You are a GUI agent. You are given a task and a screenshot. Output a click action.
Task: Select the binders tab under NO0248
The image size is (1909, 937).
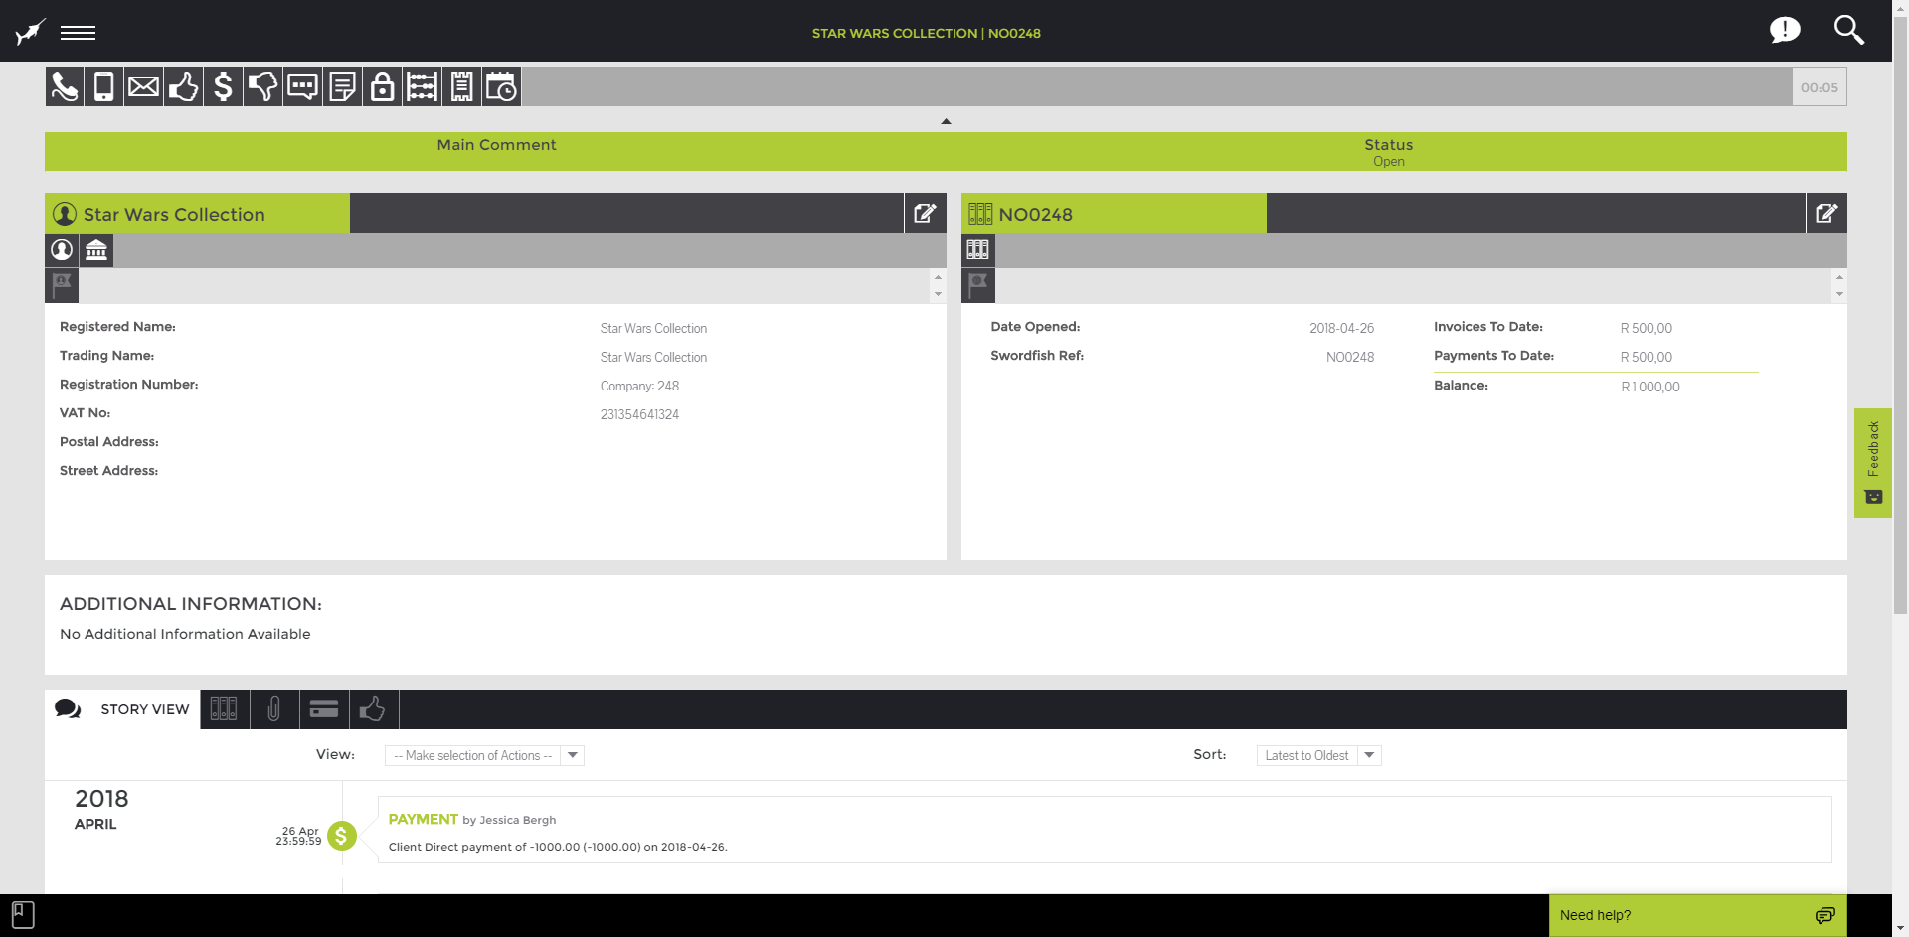point(978,250)
